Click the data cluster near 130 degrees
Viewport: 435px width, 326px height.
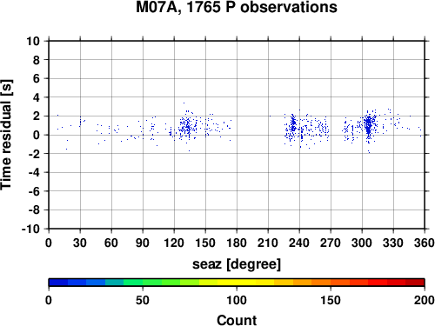pyautogui.click(x=187, y=127)
